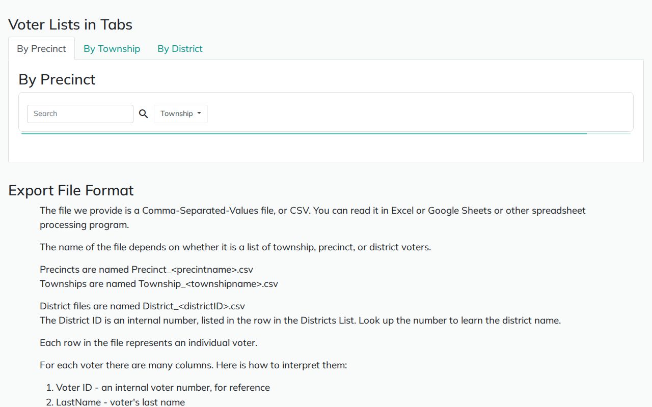This screenshot has height=407, width=652.
Task: Click the District_<districtID>.csv naming line
Action: coord(142,306)
